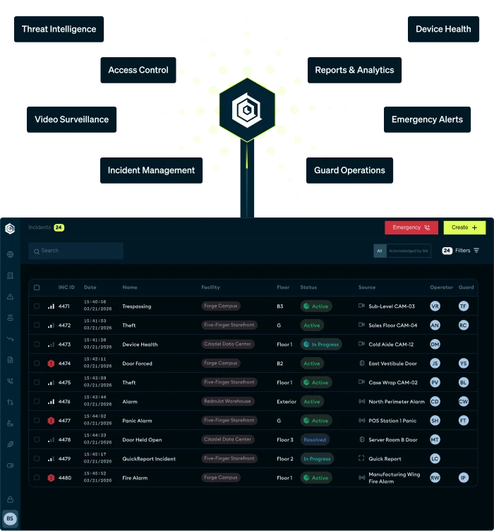This screenshot has height=531, width=494.
Task: Toggle the select-all incidents checkbox
Action: point(37,287)
